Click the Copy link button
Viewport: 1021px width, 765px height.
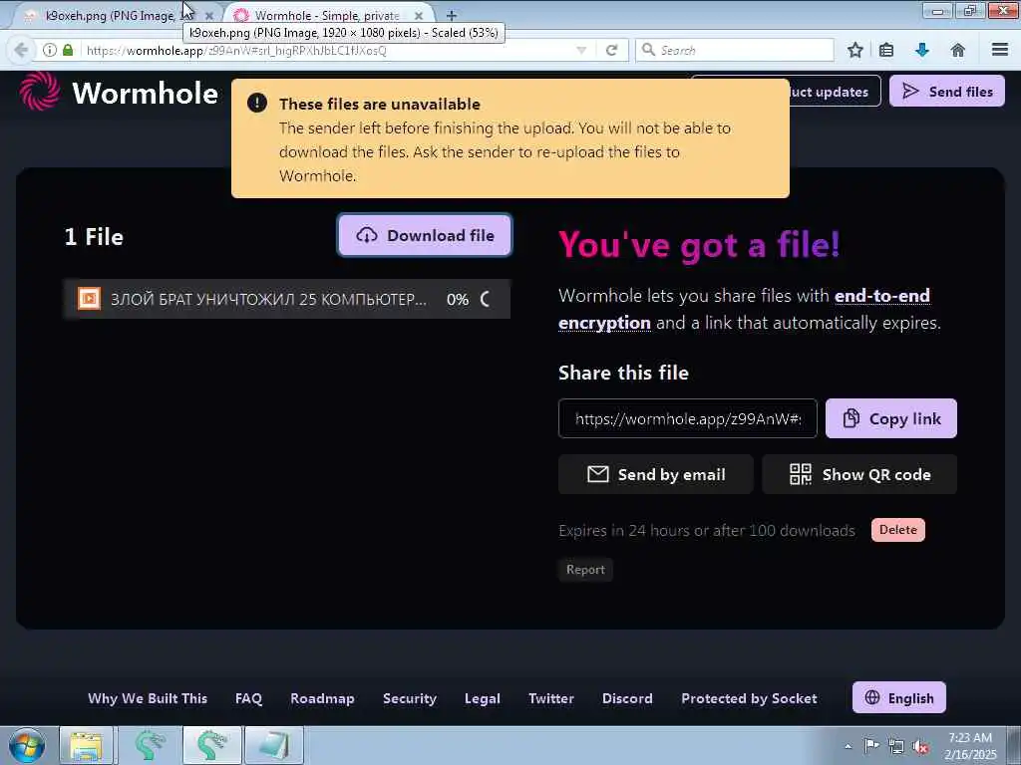890,419
